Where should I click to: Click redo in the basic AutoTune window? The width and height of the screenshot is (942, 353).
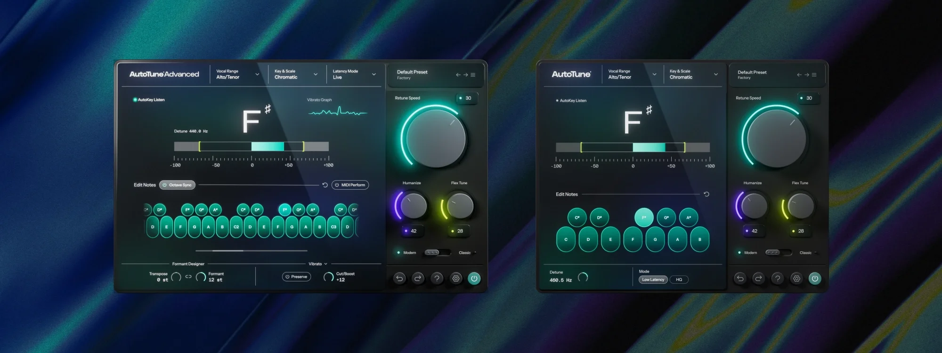[x=758, y=278]
